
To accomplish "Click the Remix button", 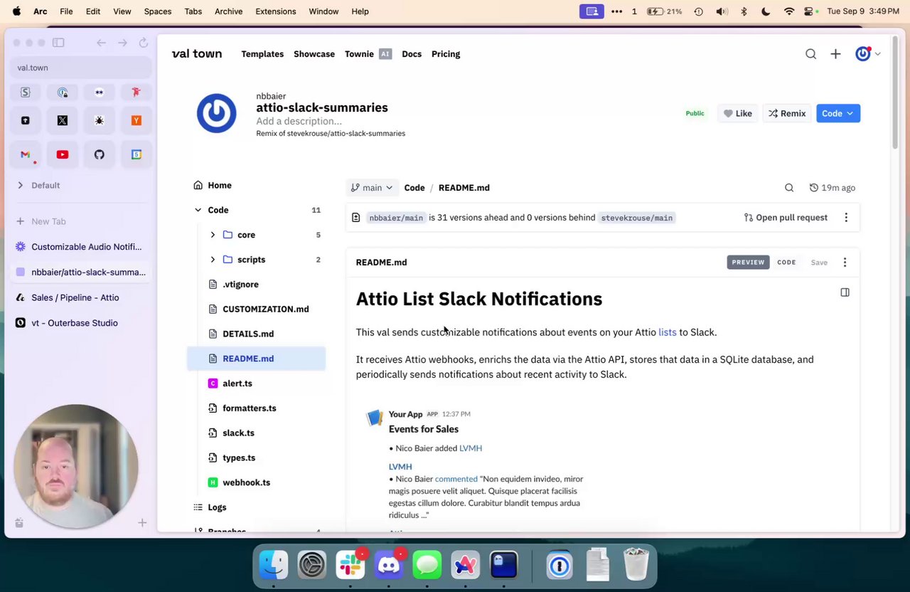I will [x=787, y=114].
